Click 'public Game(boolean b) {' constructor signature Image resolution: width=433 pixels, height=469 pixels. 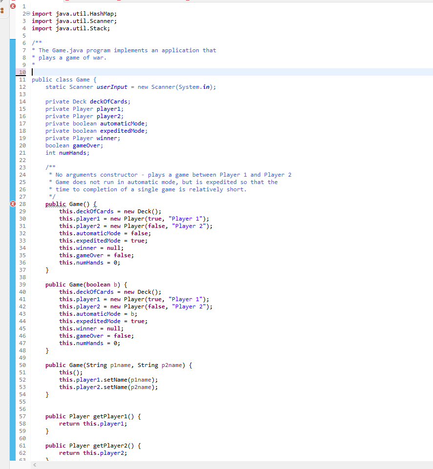tap(86, 285)
